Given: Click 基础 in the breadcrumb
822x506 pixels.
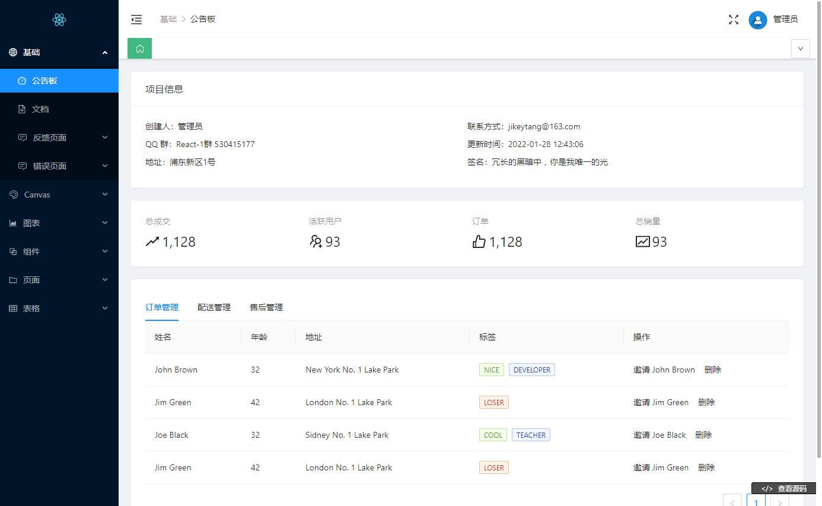Looking at the screenshot, I should point(168,19).
